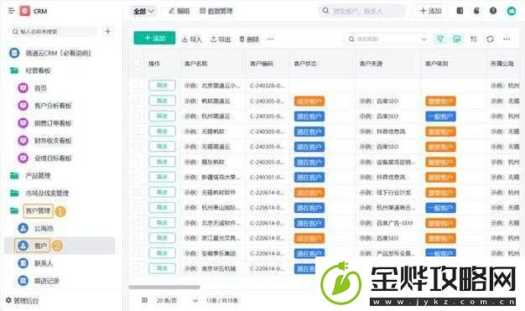Click the action button in the 安徽泰乐集团 row

(x=162, y=253)
